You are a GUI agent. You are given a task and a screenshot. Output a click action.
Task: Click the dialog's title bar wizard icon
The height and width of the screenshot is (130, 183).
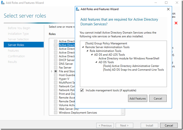[x=78, y=9]
